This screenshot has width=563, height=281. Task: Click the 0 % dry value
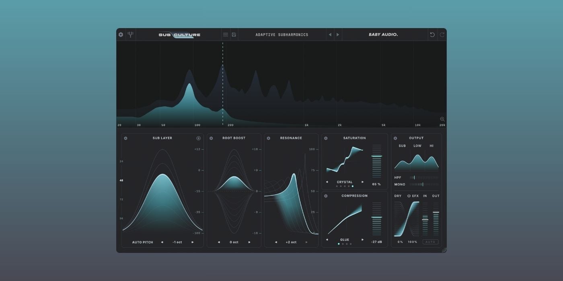[x=400, y=242]
